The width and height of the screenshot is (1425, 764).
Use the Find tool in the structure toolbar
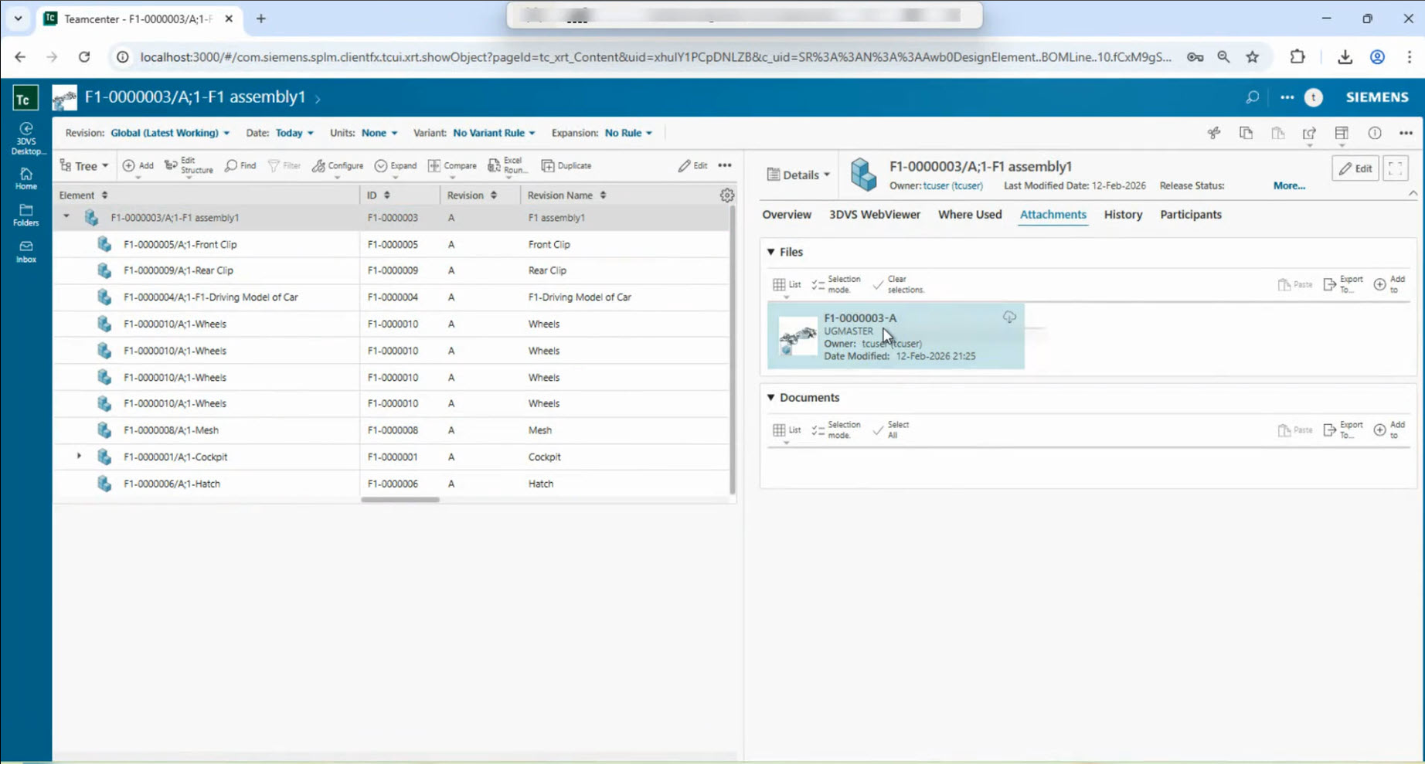click(x=240, y=165)
